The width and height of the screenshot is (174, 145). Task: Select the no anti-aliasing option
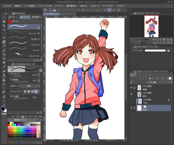pyautogui.click(x=25, y=91)
